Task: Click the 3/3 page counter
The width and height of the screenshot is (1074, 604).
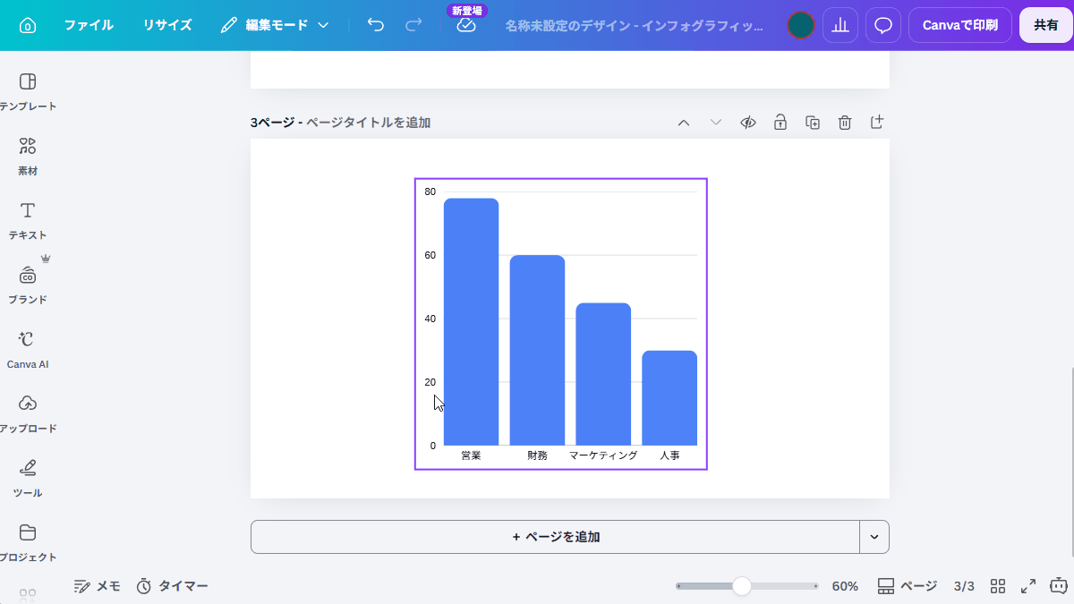Action: (964, 586)
